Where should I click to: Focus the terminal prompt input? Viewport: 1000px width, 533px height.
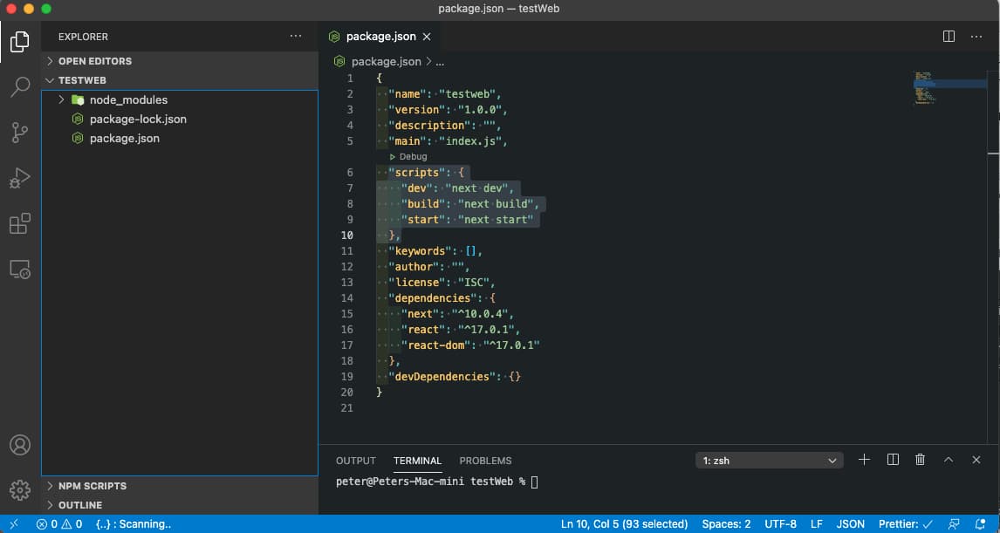534,482
